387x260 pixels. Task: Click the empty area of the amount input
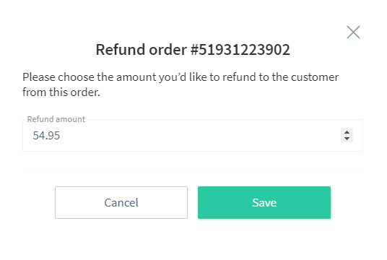pyautogui.click(x=197, y=135)
